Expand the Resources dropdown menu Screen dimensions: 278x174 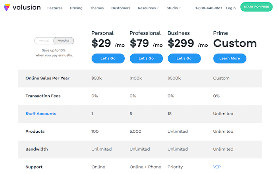pyautogui.click(x=148, y=8)
